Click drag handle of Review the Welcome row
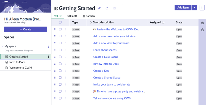206x105 pixels. (x=55, y=29)
